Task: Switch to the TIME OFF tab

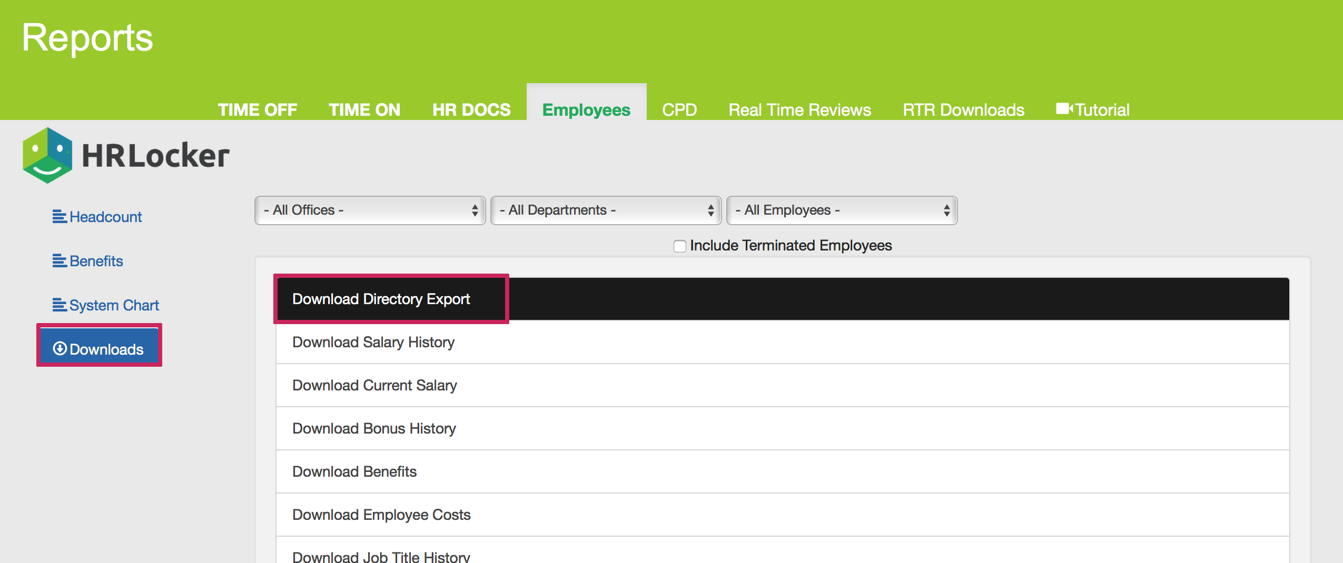Action: [x=258, y=109]
